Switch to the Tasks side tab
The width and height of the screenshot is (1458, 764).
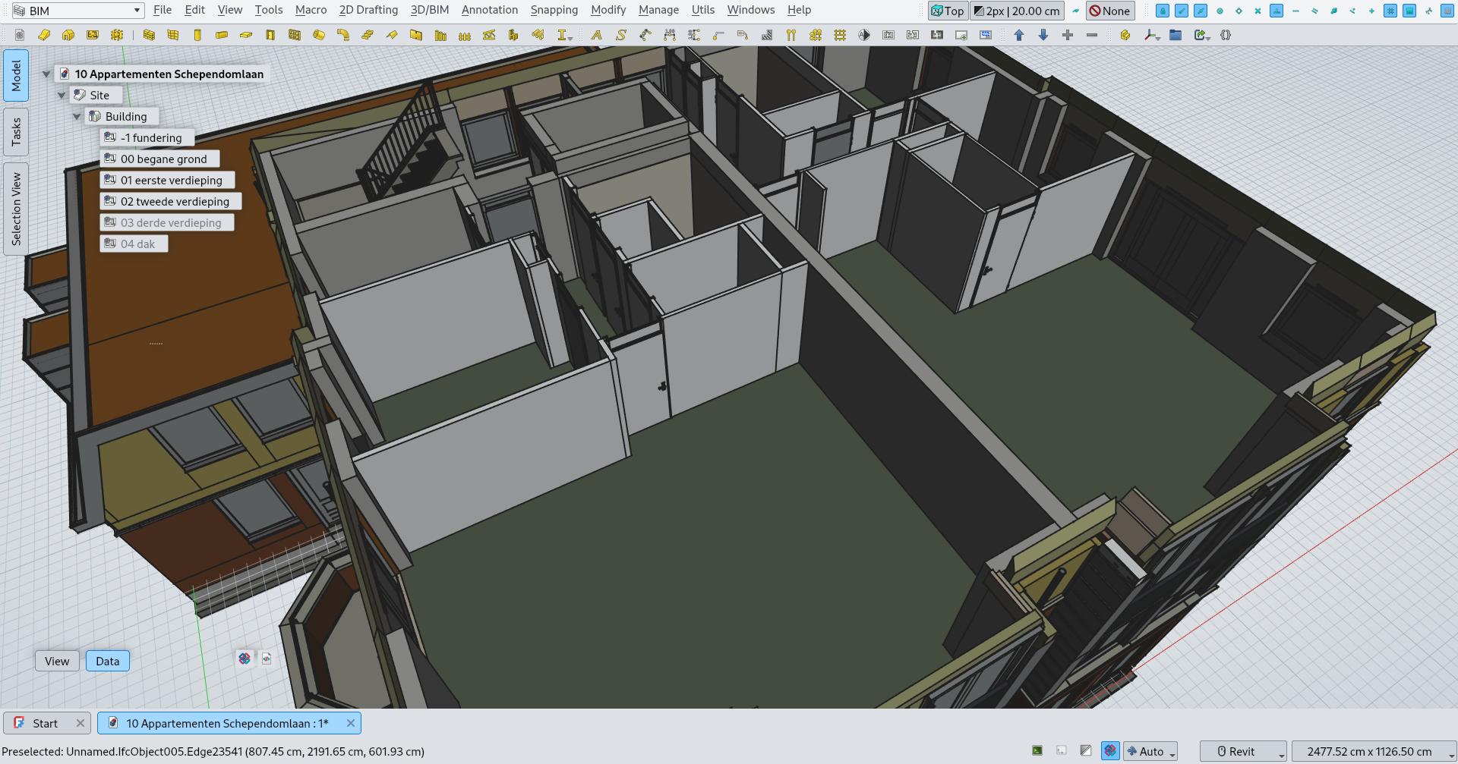click(x=16, y=132)
